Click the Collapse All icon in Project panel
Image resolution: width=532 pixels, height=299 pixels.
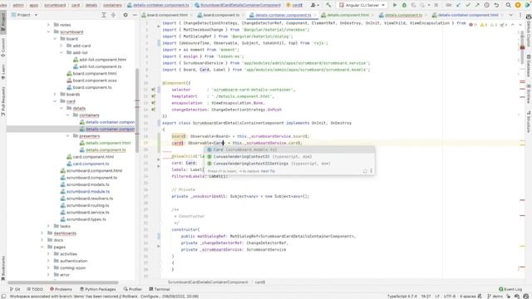coord(113,15)
